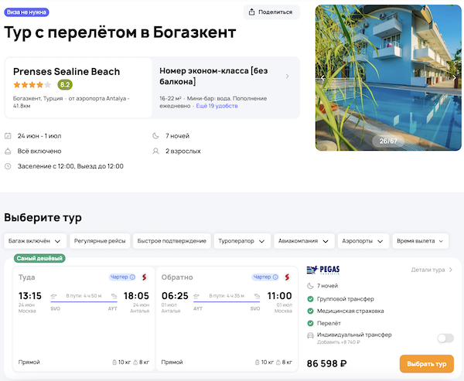
Task: Open the Авиакомпания filter dropdown
Action: coord(305,241)
